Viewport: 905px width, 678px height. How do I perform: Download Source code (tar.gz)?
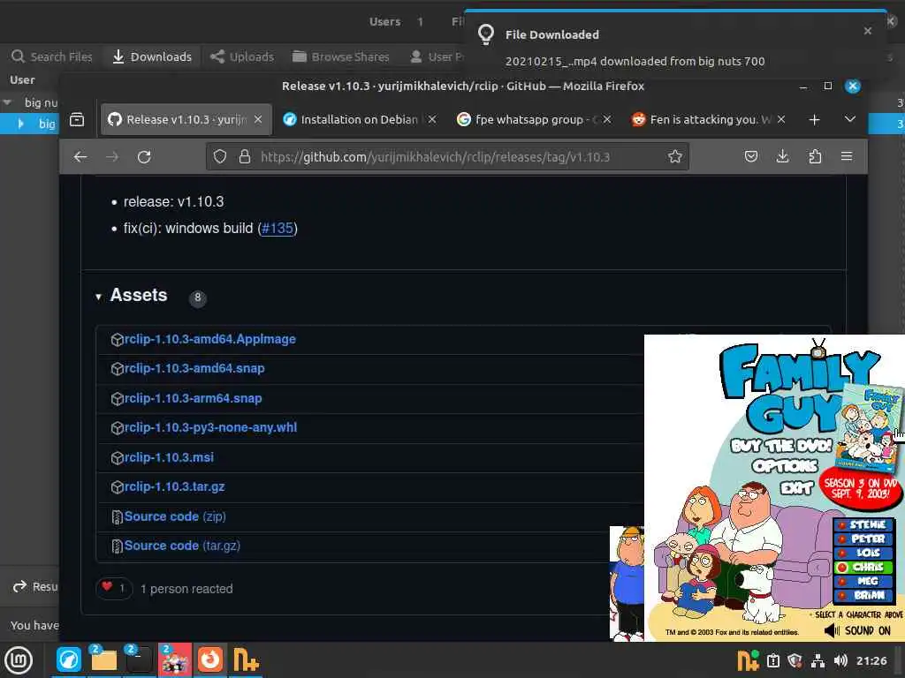pos(182,546)
